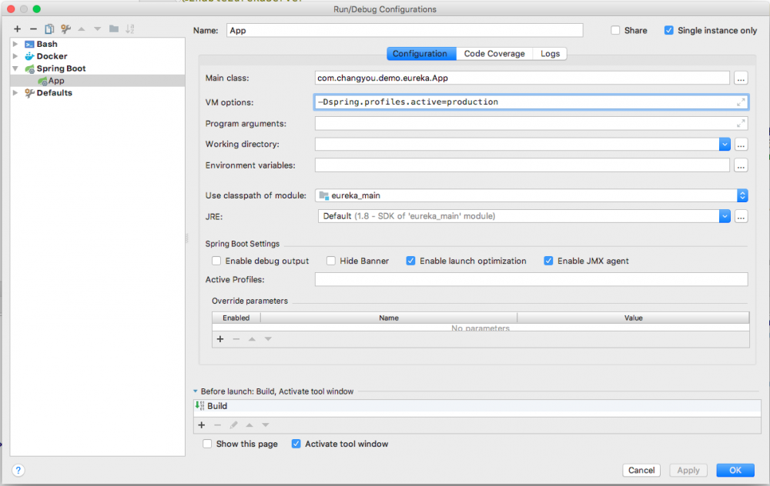
Task: Enable debug output checkbox
Action: (x=216, y=261)
